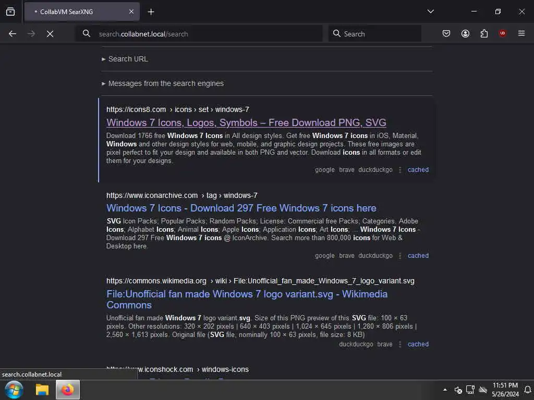Screen dimensions: 534x400
Task: Open the Extensions puzzle icon
Action: coord(484,33)
